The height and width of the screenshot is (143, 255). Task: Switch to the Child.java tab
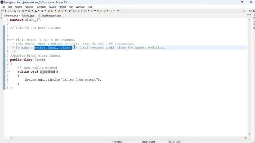click(28, 16)
